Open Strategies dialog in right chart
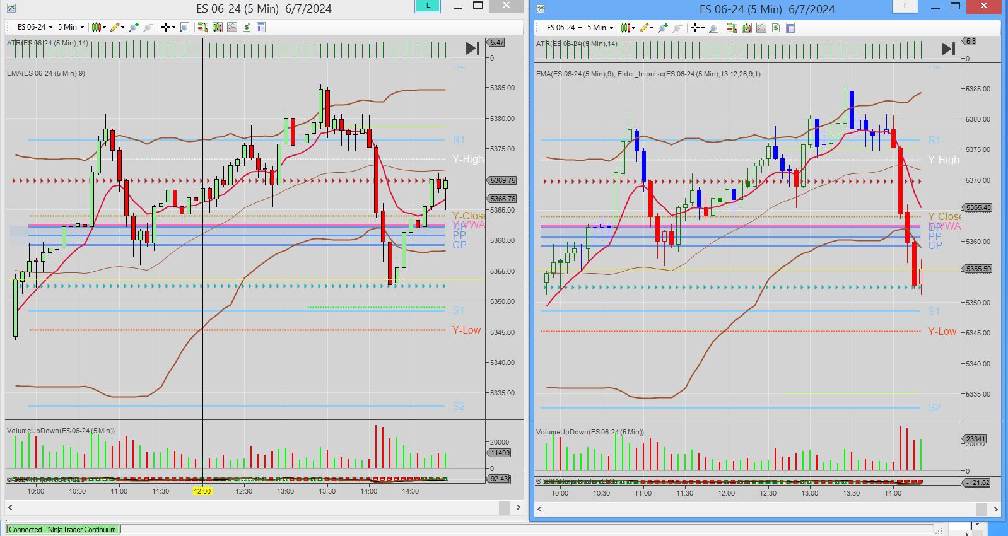Screen dimensions: 1008x536 pos(776,28)
